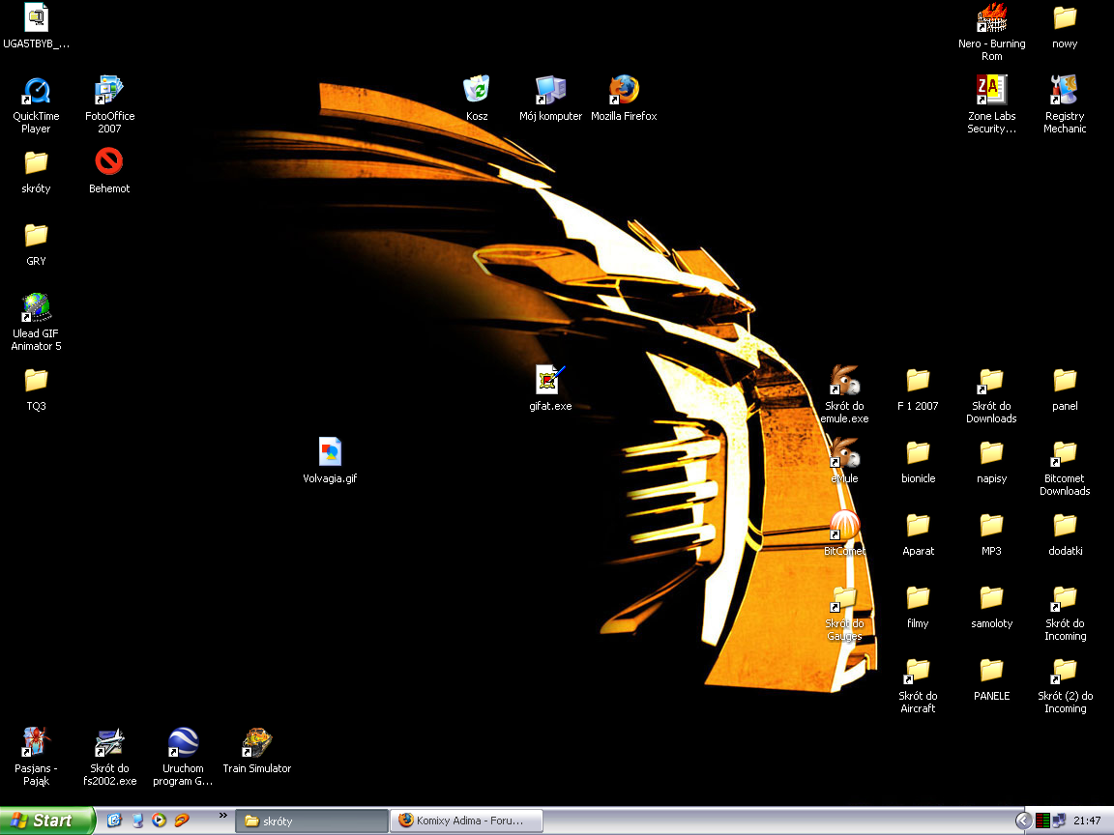The height and width of the screenshot is (835, 1114).
Task: Click the FotoOffice 2007 shortcut
Action: click(109, 91)
